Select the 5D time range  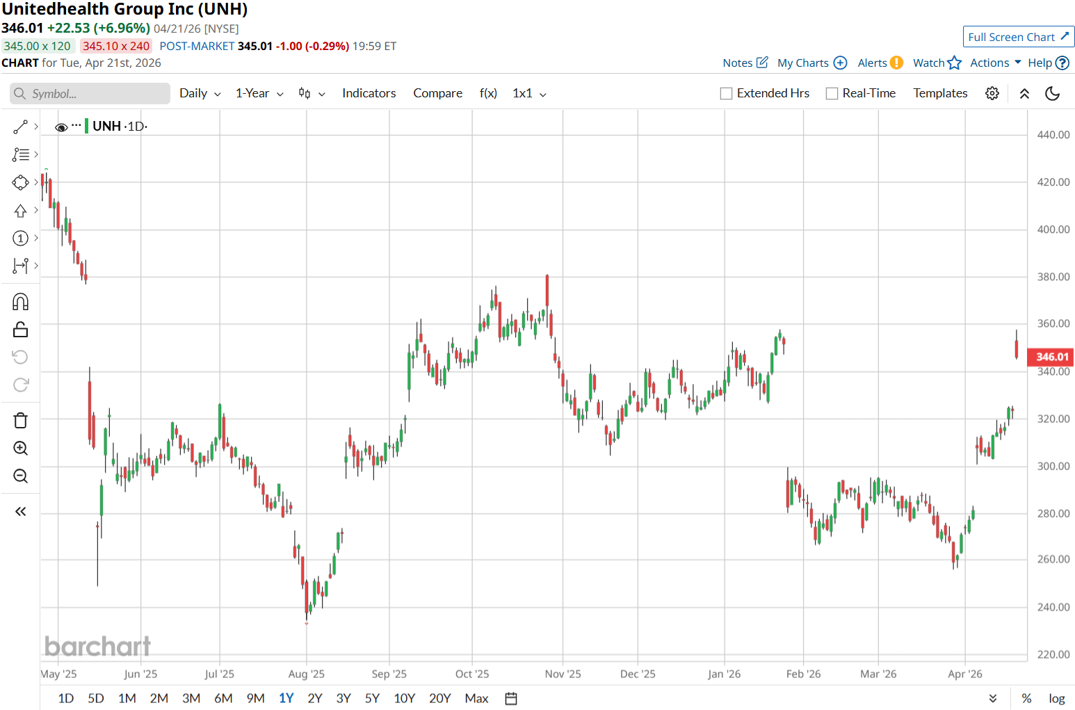pyautogui.click(x=96, y=698)
